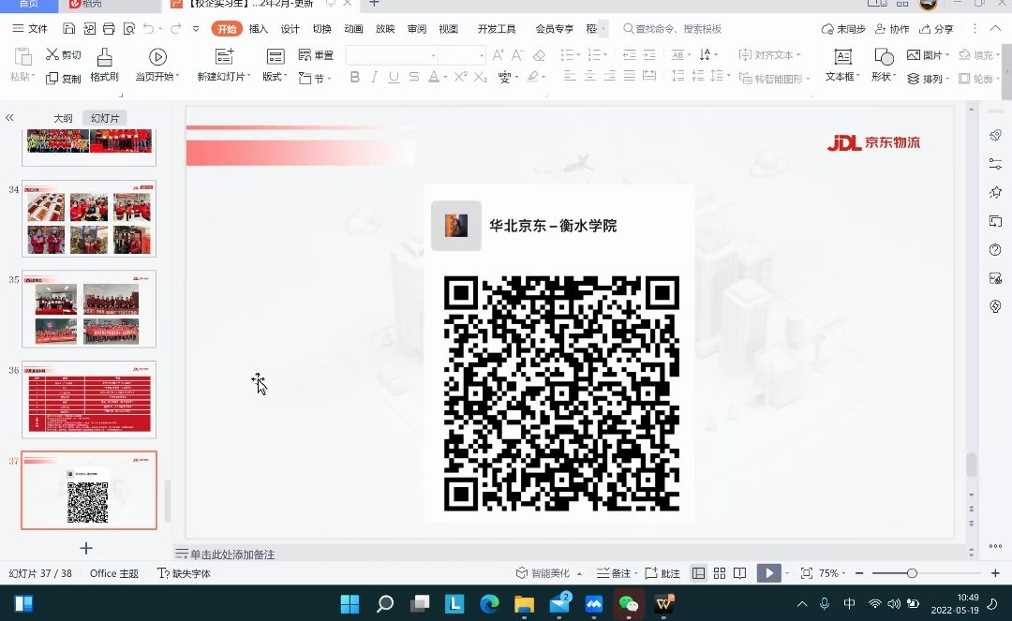This screenshot has width=1012, height=621.
Task: Click the Format Painter (格式刷) icon
Action: pyautogui.click(x=104, y=57)
